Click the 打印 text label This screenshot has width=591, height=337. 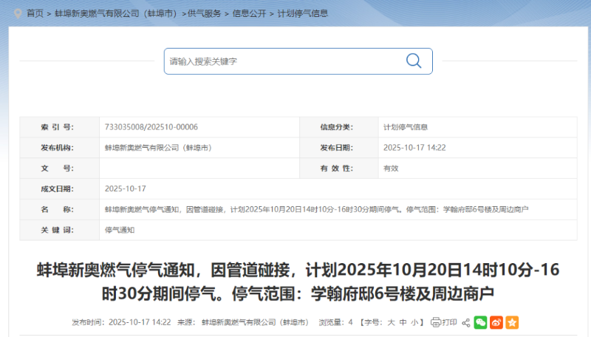pos(449,322)
